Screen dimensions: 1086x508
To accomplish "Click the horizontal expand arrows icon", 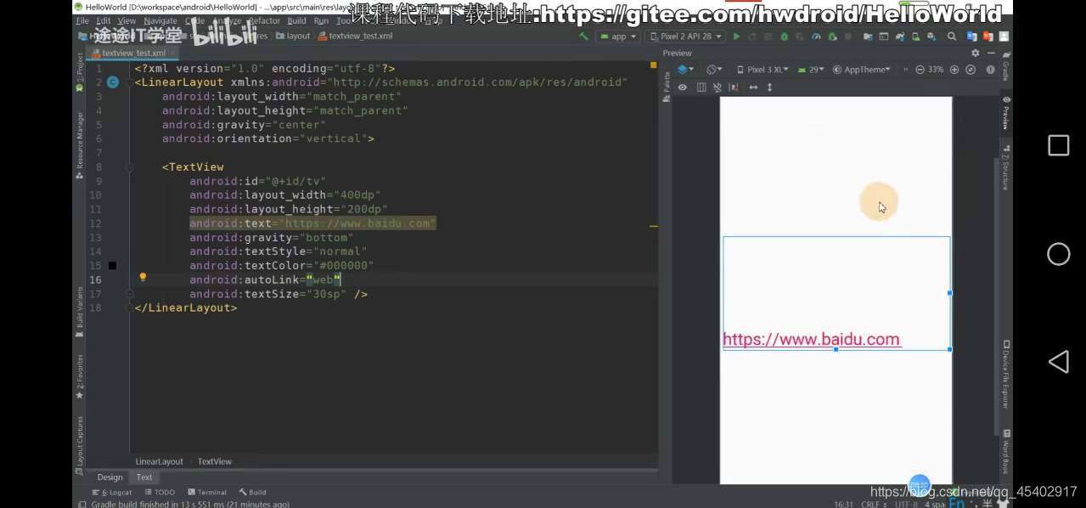I will pyautogui.click(x=753, y=87).
